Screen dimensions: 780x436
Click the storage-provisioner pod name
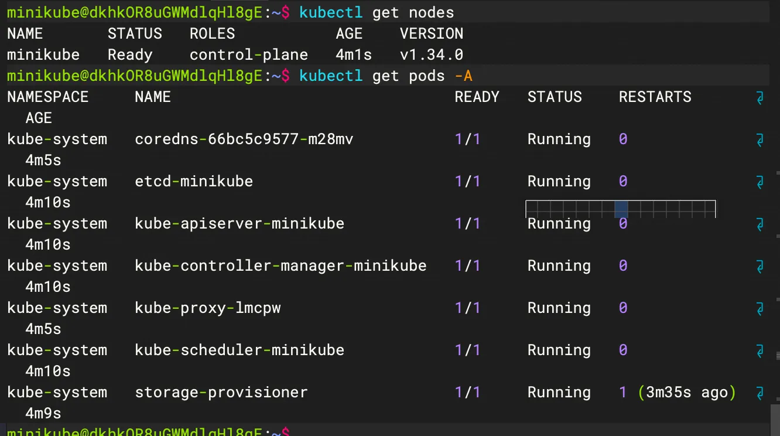pos(221,392)
